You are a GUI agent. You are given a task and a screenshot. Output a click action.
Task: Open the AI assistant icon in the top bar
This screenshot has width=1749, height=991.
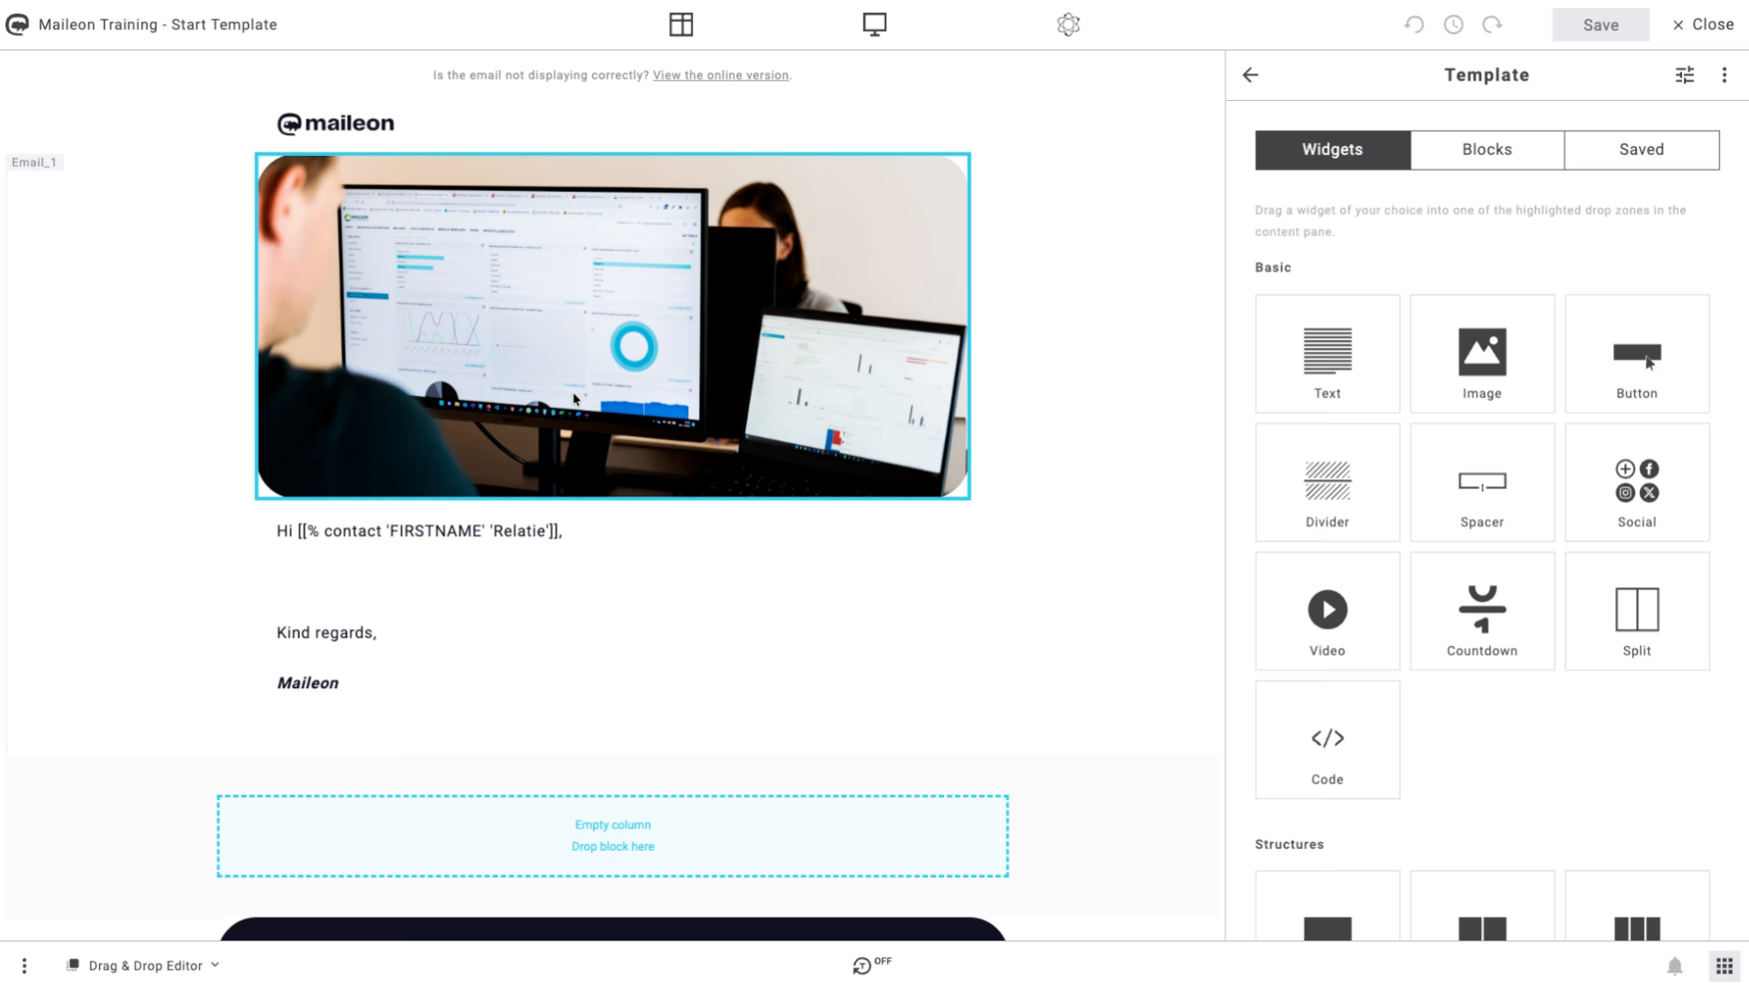click(x=1068, y=25)
